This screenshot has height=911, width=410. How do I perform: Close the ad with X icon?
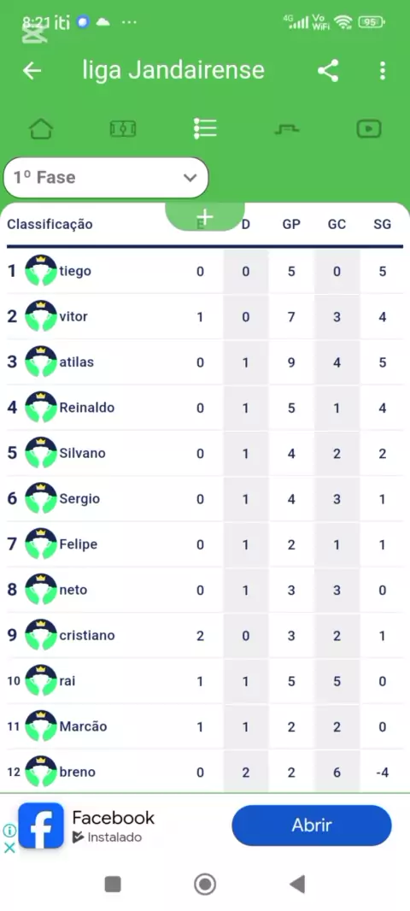(9, 848)
